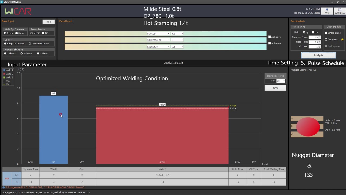
Task: Click the Squeeze Time stepper arrows
Action: pos(320,37)
